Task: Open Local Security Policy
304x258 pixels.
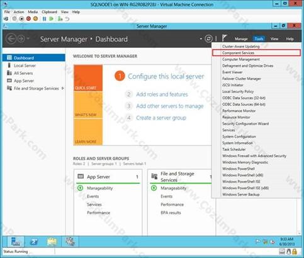Action: coord(256,91)
